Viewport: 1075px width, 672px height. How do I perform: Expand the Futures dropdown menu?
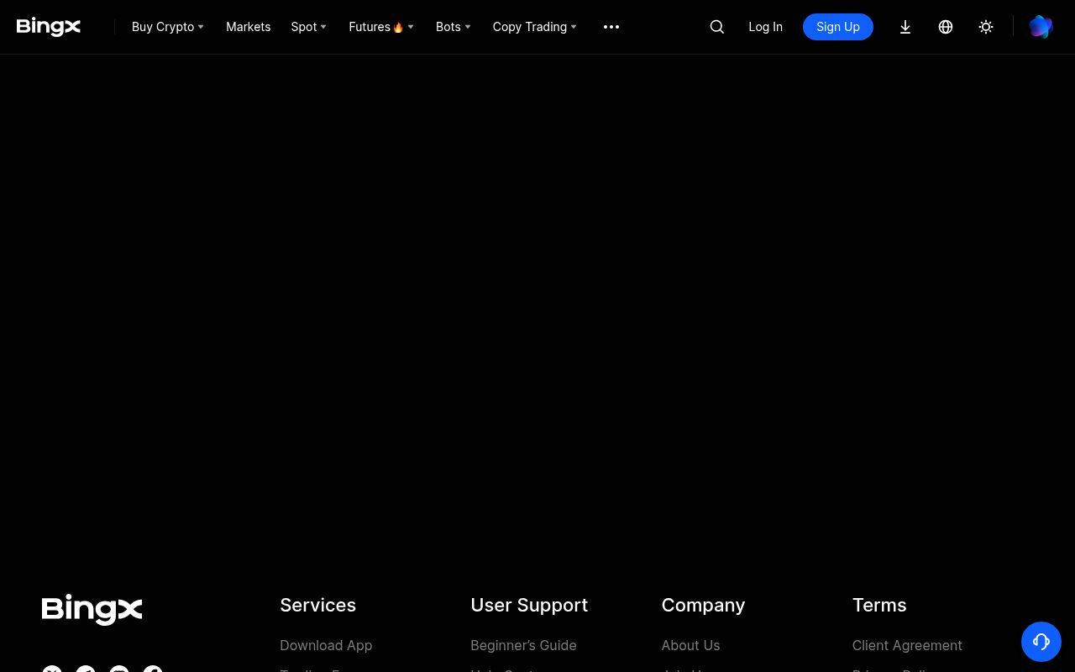point(381,27)
